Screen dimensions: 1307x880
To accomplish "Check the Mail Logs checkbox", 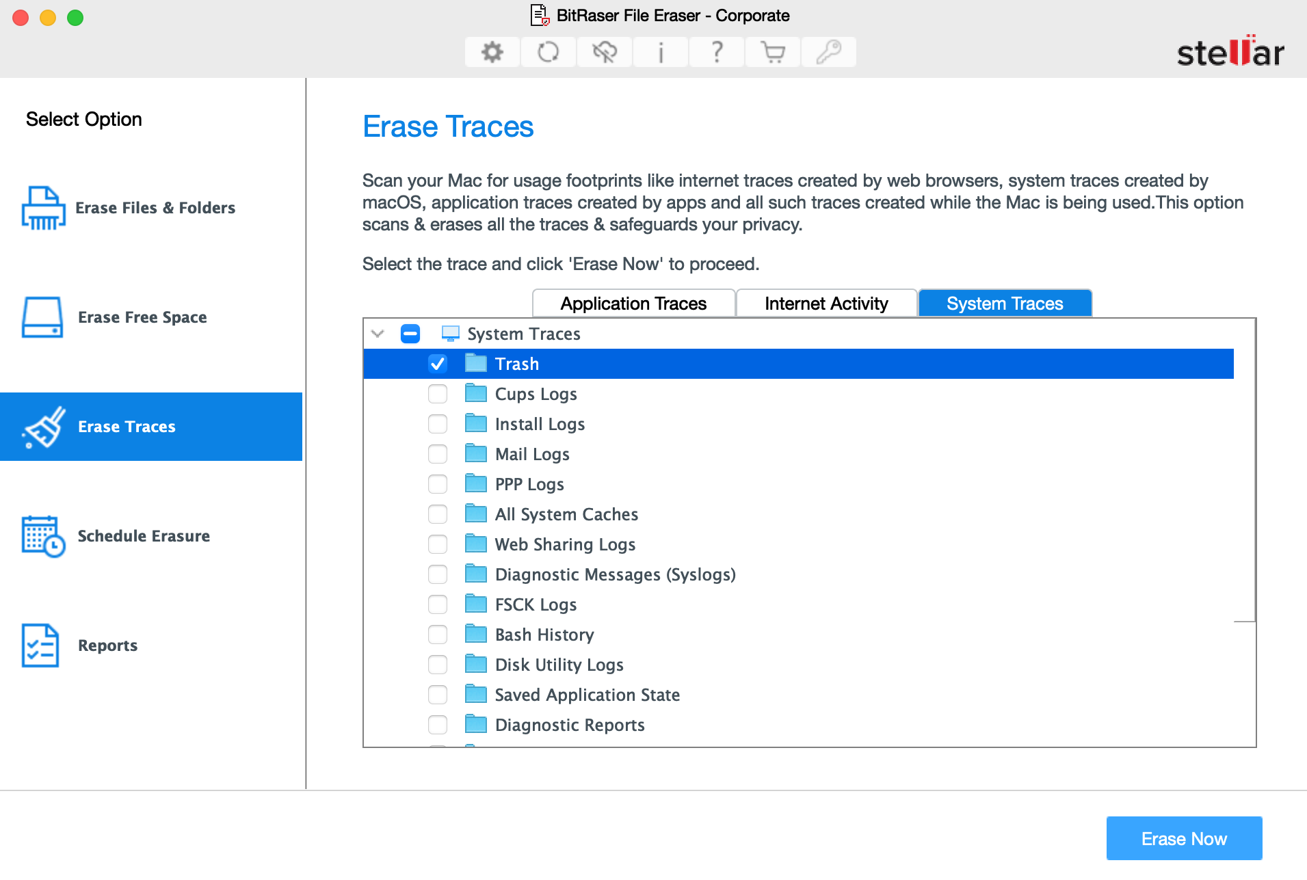I will pos(438,454).
